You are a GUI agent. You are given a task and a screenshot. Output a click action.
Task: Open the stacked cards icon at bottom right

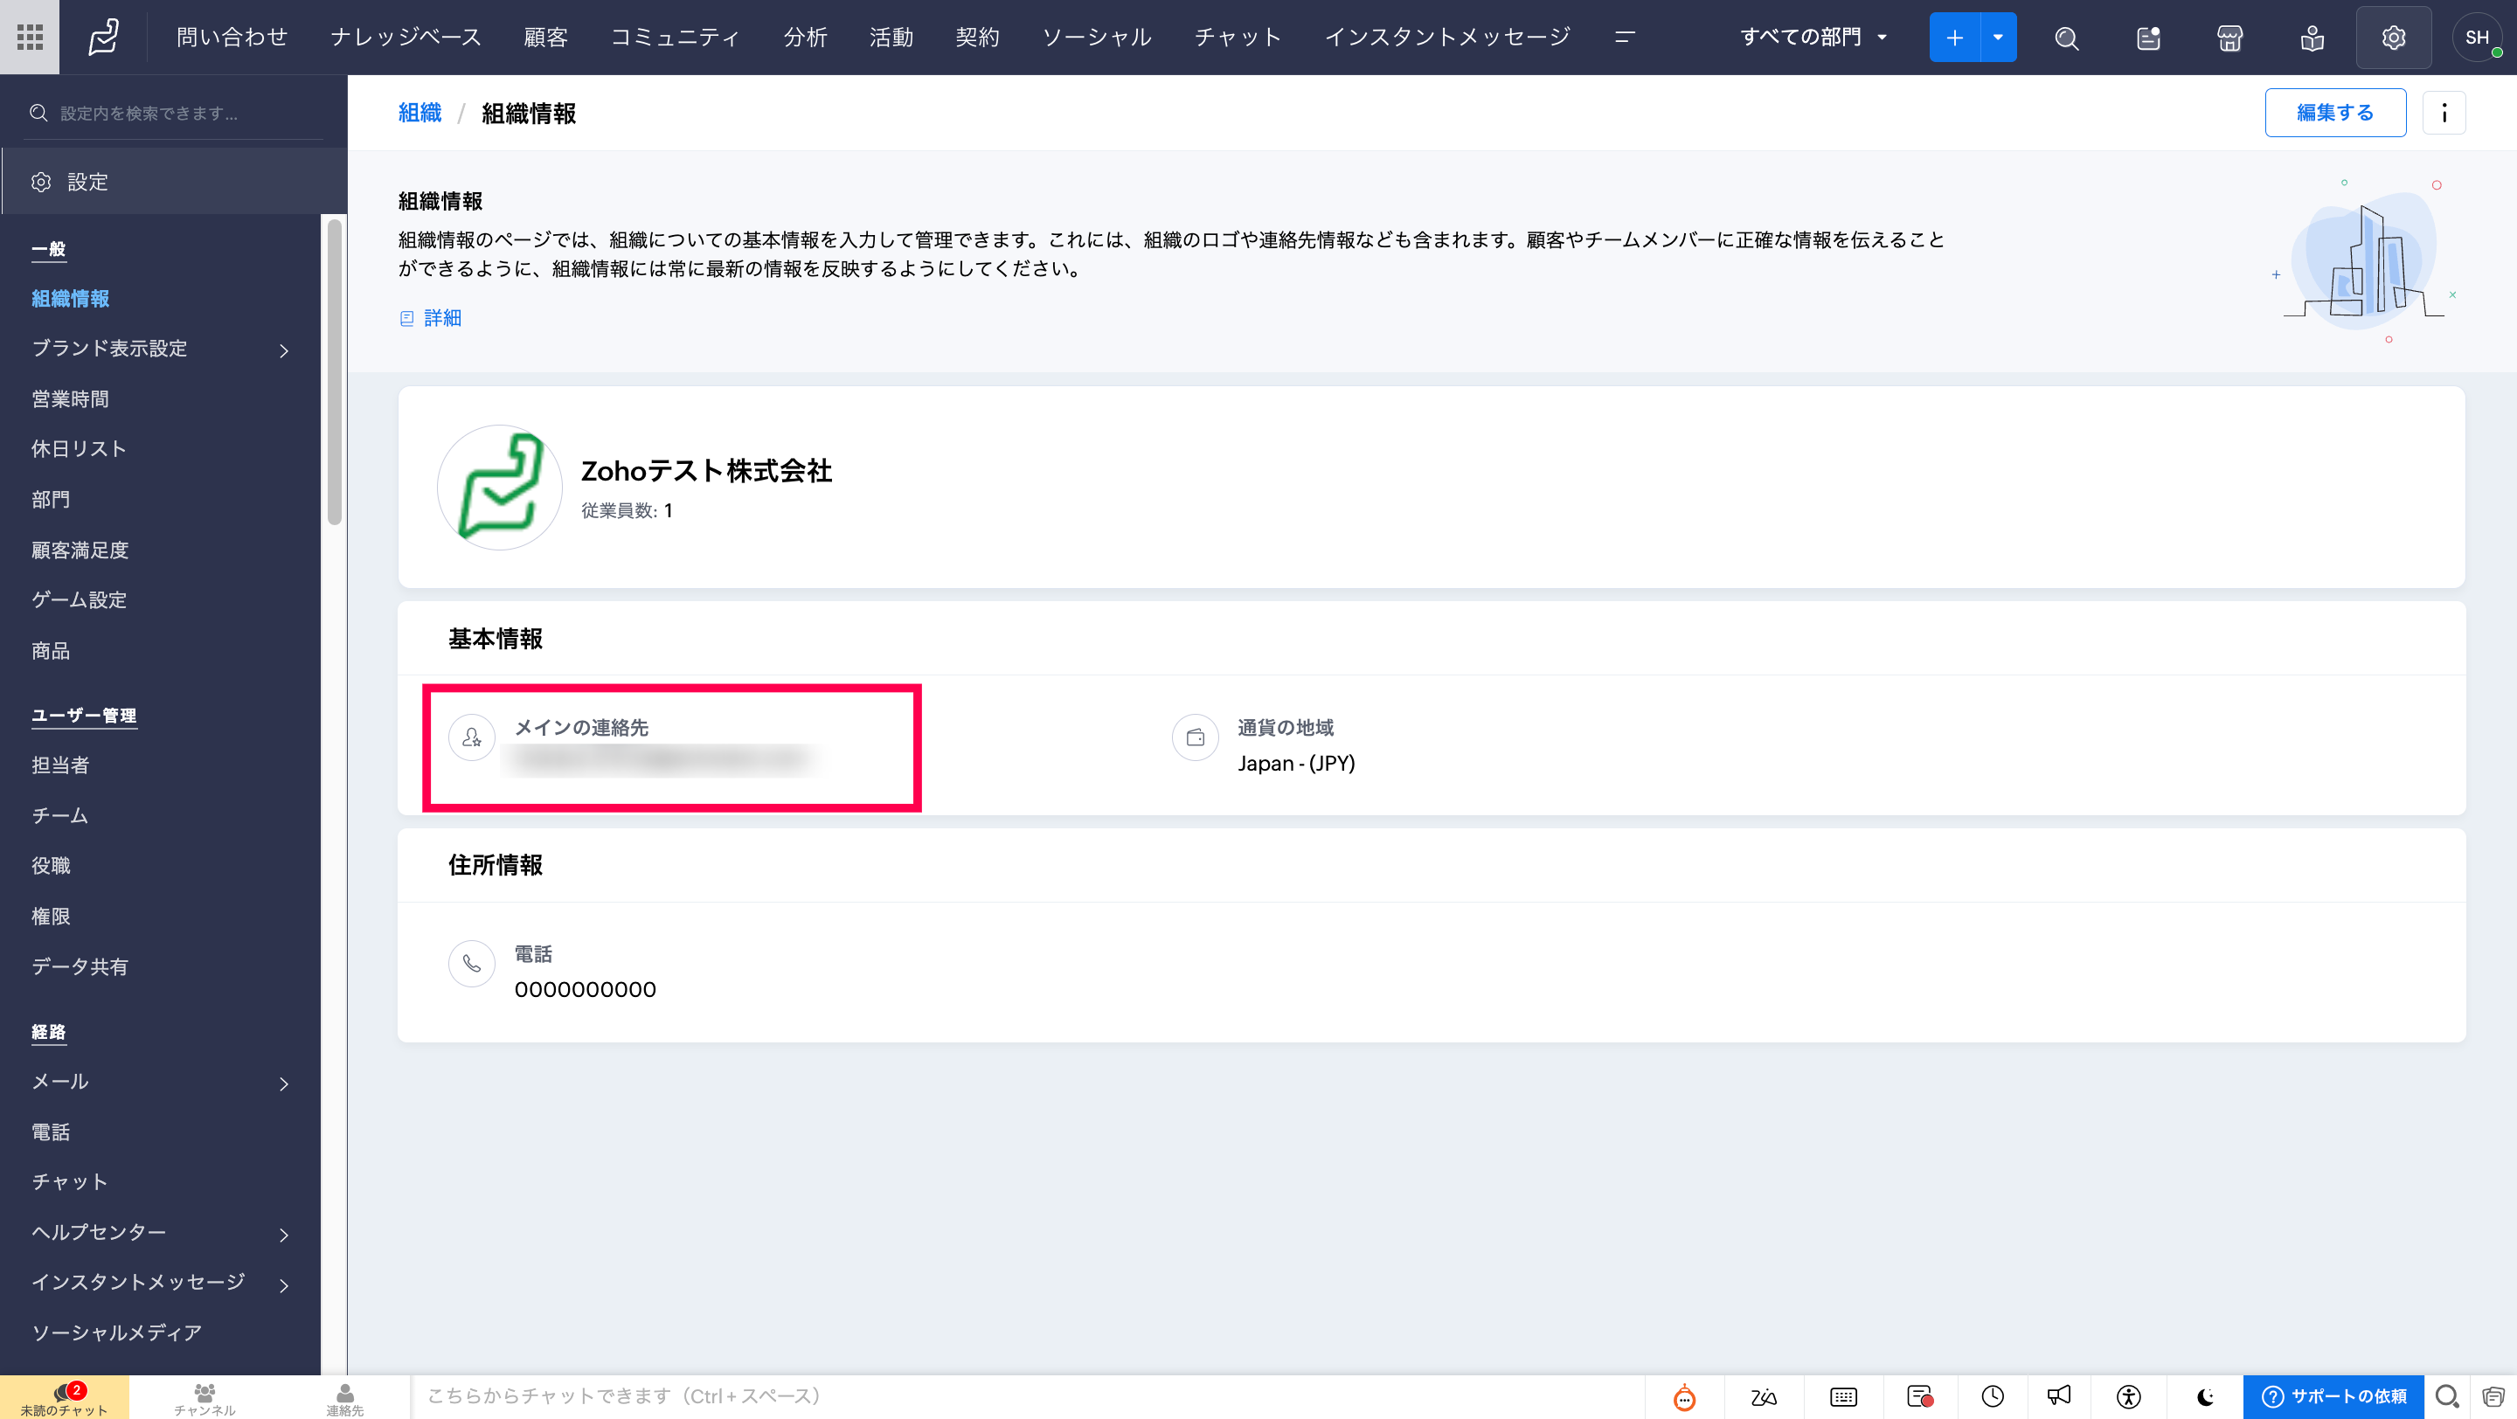tap(2493, 1397)
